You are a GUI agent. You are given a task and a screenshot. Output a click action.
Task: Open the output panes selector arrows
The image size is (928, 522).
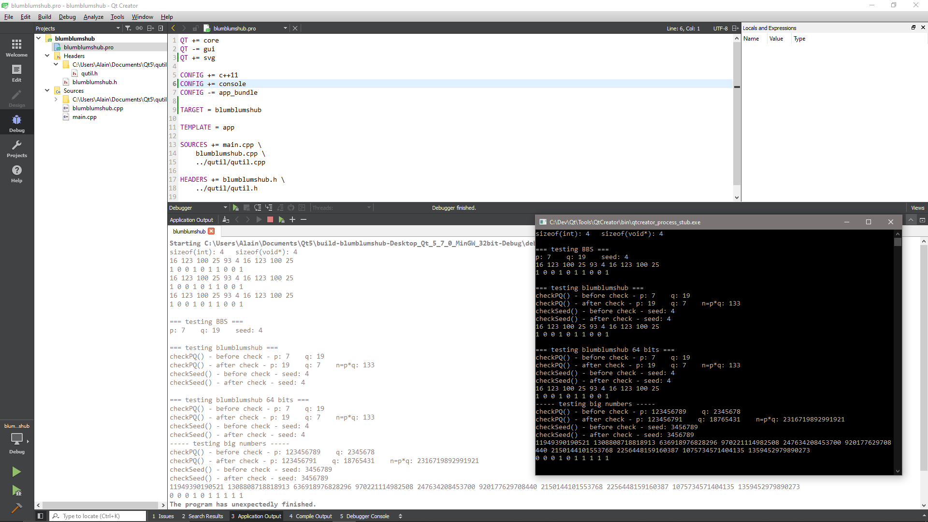pos(400,516)
